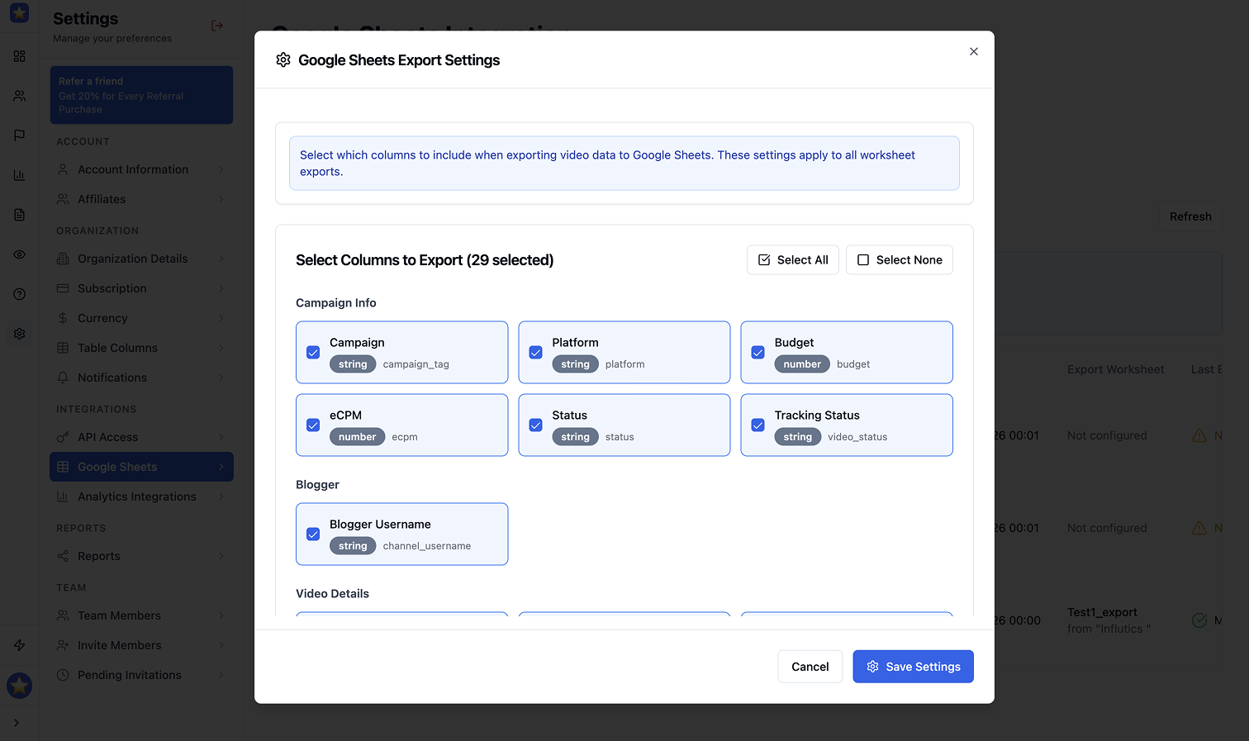Click Test1_export worksheet text in table

(1102, 612)
